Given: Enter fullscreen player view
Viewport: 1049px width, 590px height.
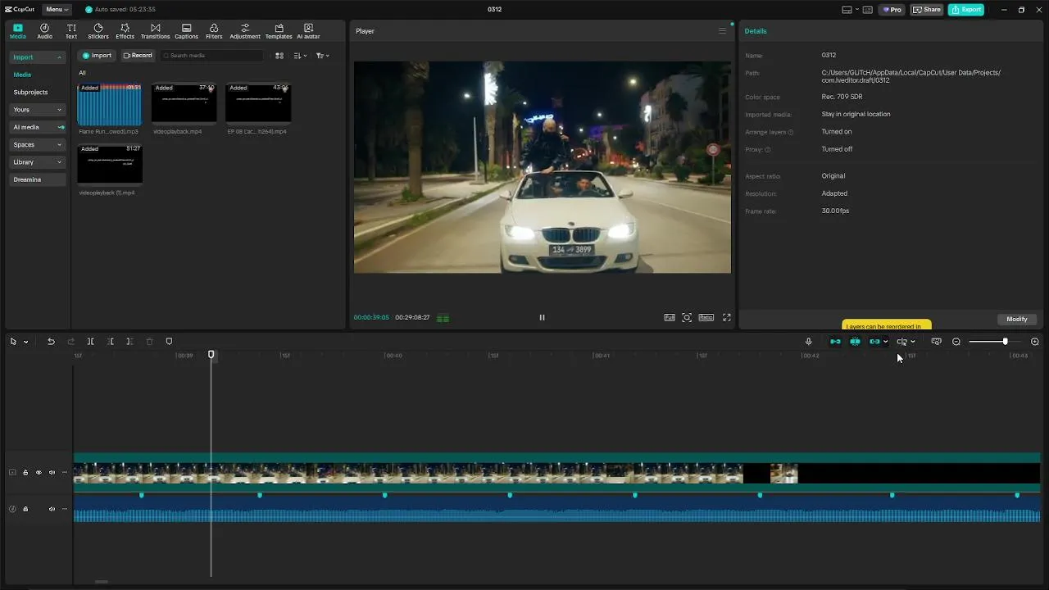Looking at the screenshot, I should pos(726,318).
